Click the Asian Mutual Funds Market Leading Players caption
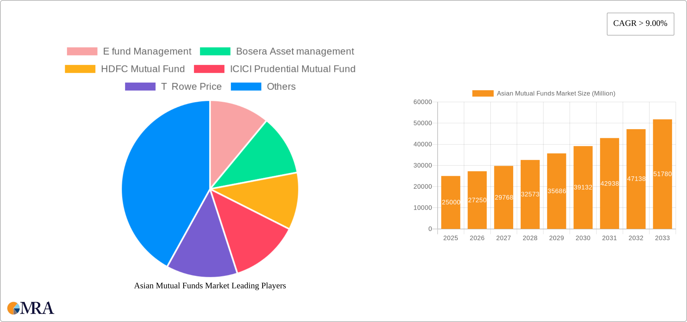The image size is (687, 322). [210, 286]
